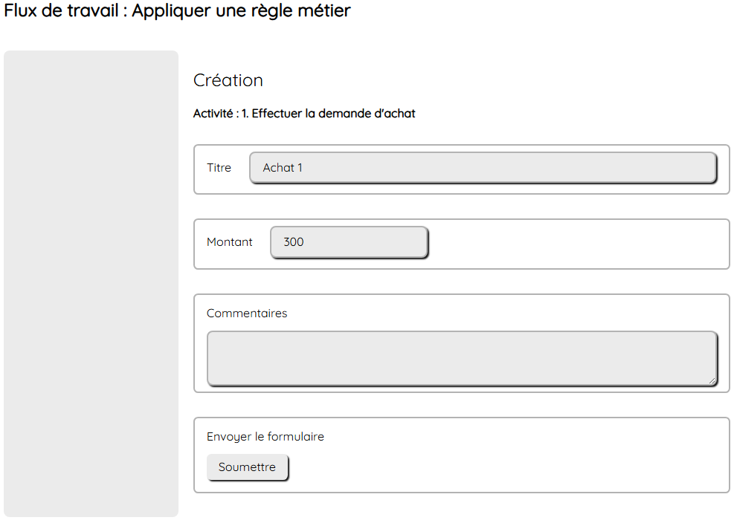The width and height of the screenshot is (734, 526).
Task: Click the Titre label
Action: 219,168
